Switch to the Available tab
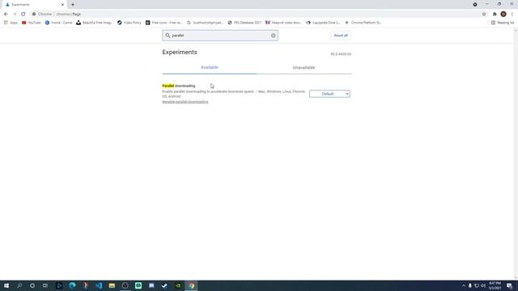Viewport: 518px width, 291px height. click(x=210, y=68)
